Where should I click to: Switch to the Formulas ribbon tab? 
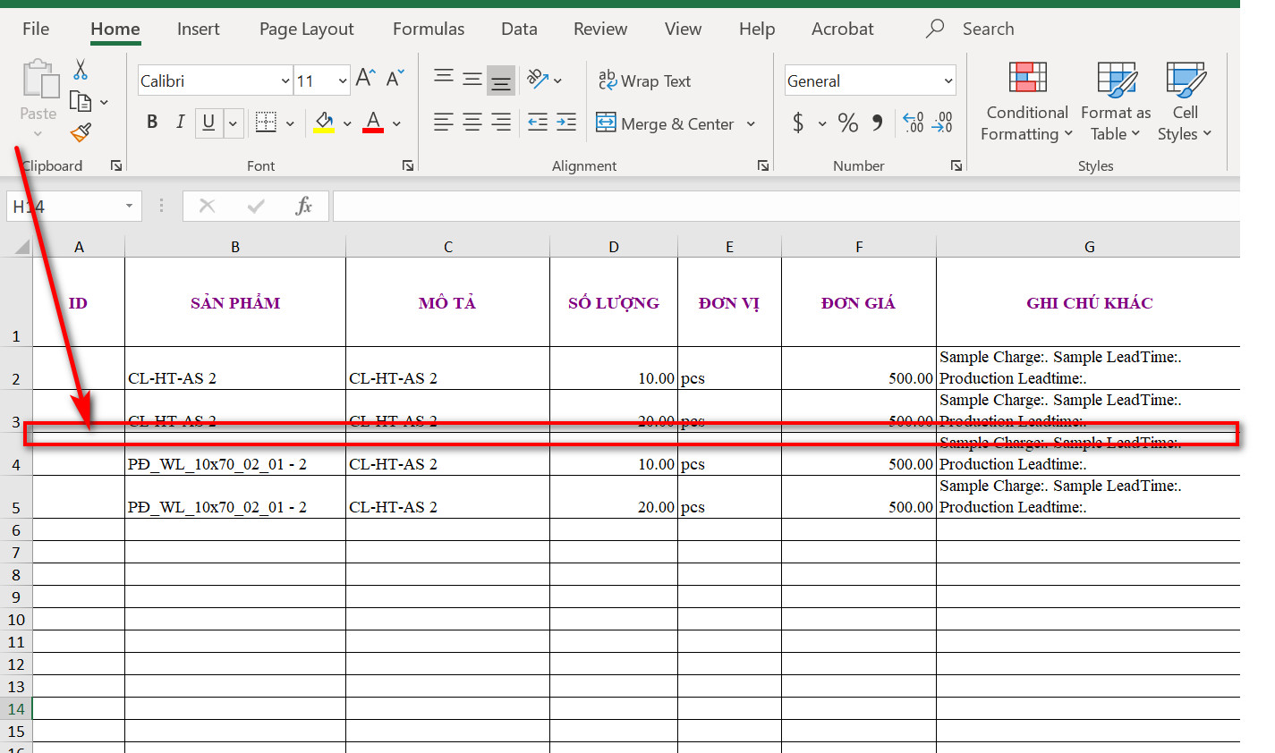click(428, 29)
